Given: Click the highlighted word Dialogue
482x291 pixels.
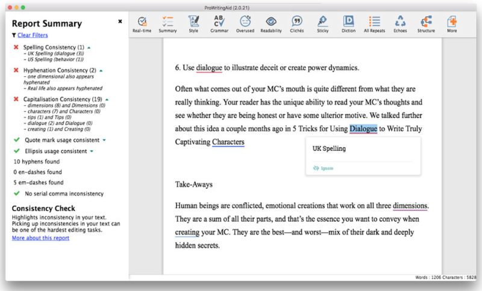Looking at the screenshot, I should point(363,128).
